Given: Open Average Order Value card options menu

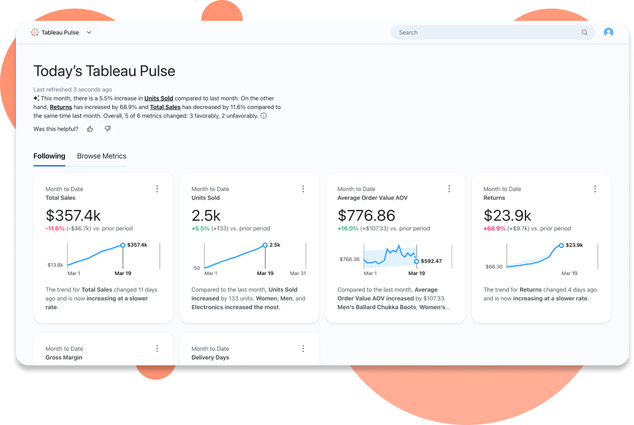Looking at the screenshot, I should coord(449,189).
